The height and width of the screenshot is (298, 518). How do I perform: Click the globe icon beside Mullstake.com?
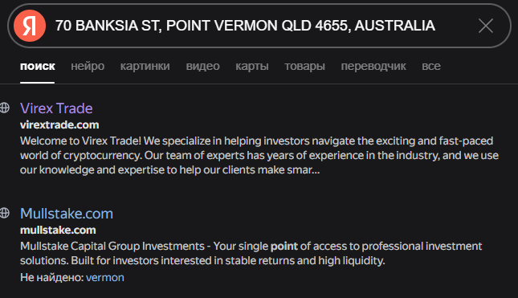click(x=4, y=213)
